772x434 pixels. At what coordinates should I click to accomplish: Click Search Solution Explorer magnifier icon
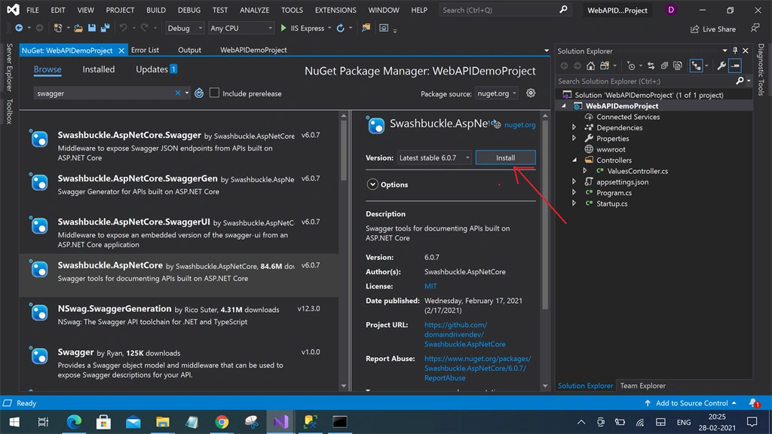pos(740,81)
